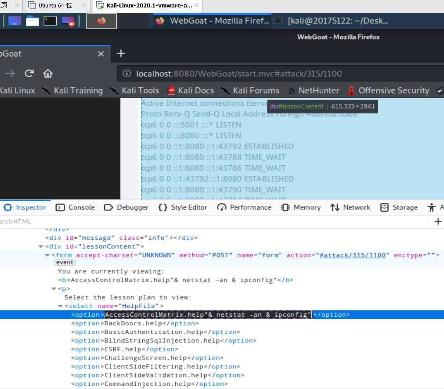Open the Kali Tools bookmark

click(134, 90)
